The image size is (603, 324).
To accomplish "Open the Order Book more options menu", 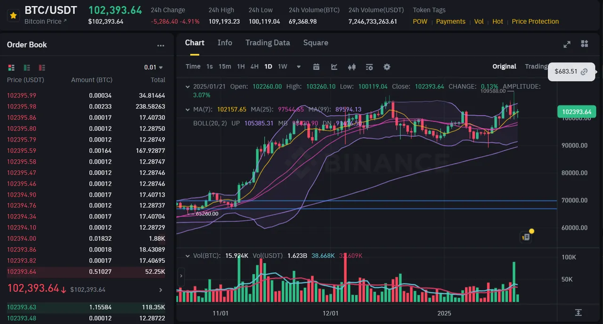I will pyautogui.click(x=161, y=46).
